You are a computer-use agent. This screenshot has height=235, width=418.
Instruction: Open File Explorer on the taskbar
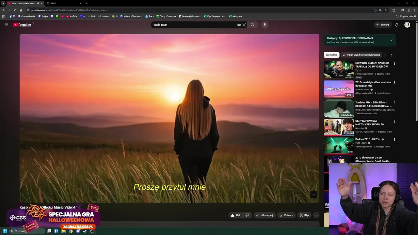coord(63,231)
